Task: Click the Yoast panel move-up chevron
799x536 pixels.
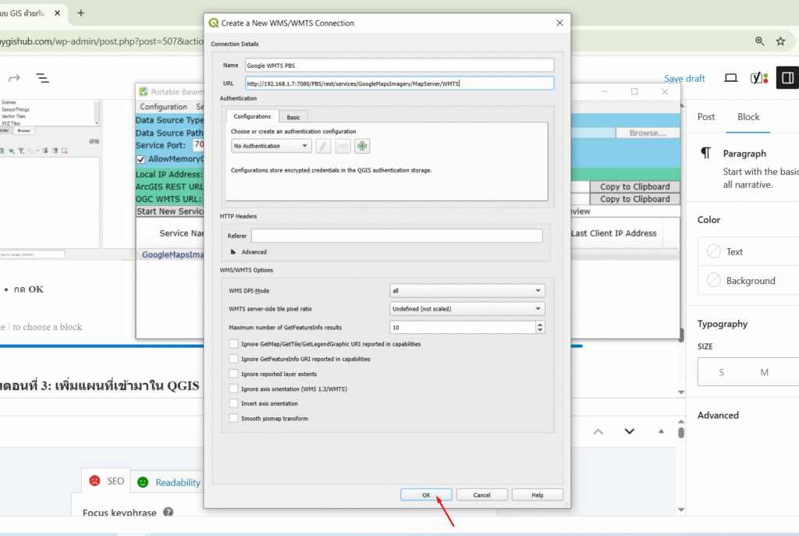Action: [598, 431]
